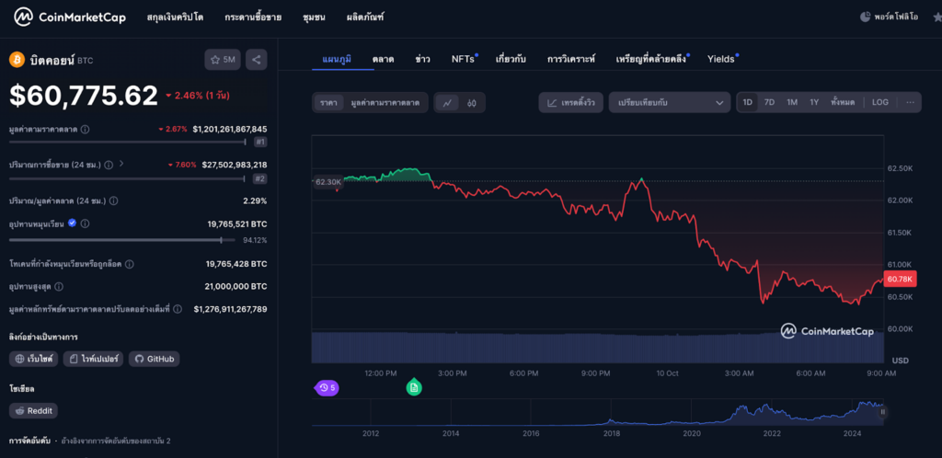The width and height of the screenshot is (942, 458).
Task: Switch to the line chart icon
Action: click(447, 103)
